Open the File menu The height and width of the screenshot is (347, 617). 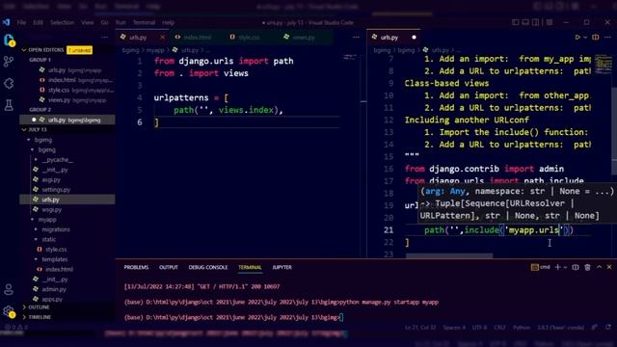[21, 22]
